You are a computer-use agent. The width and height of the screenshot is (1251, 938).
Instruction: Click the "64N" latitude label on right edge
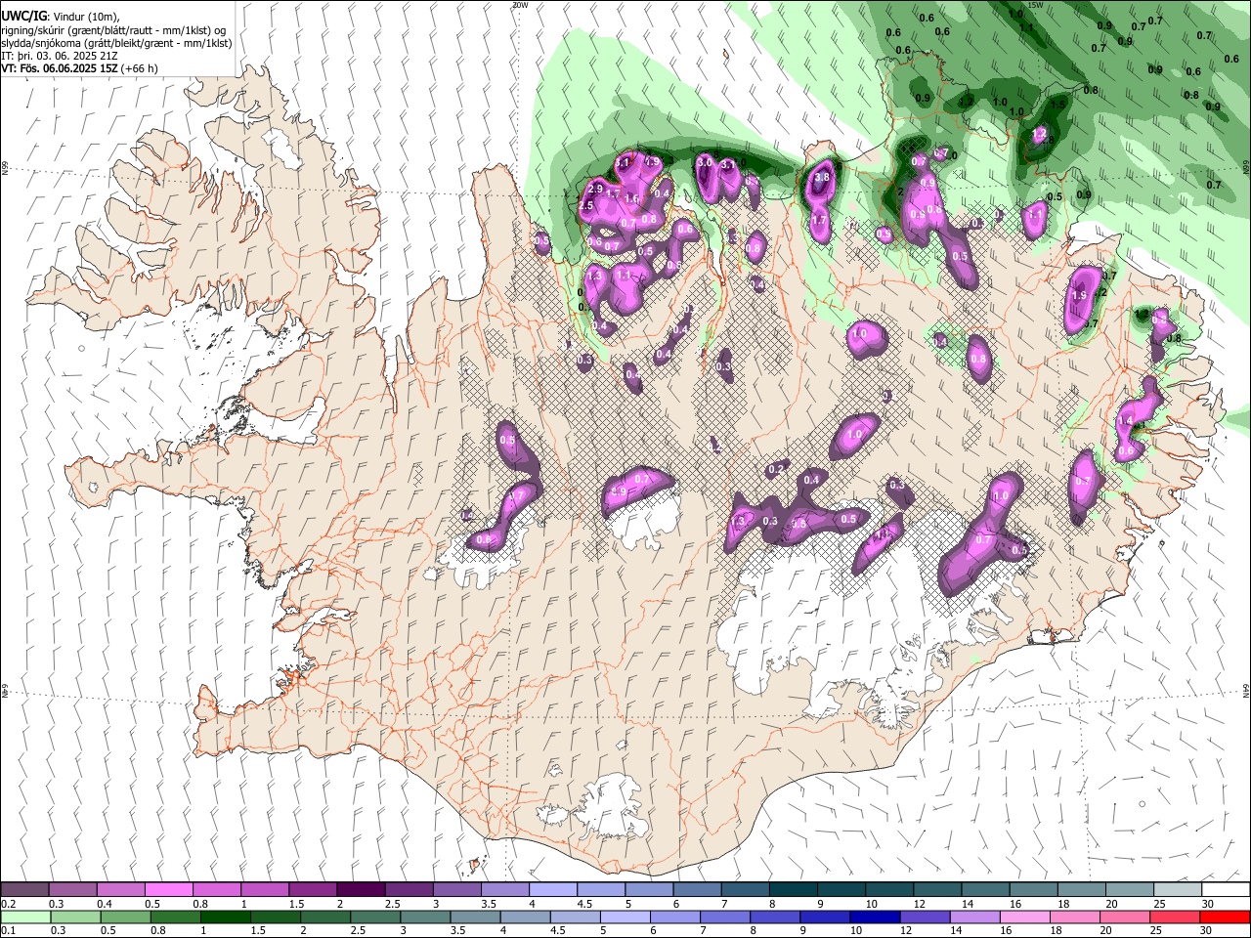(x=1246, y=690)
